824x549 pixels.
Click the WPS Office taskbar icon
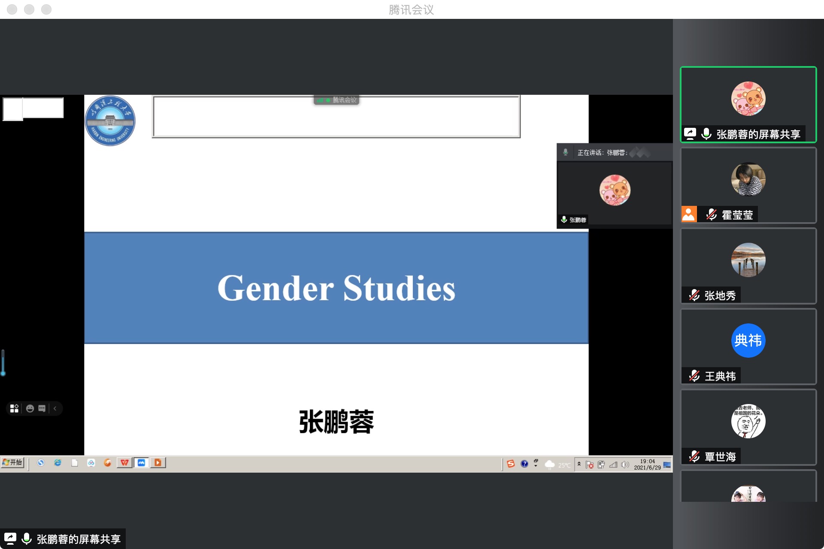tap(124, 462)
